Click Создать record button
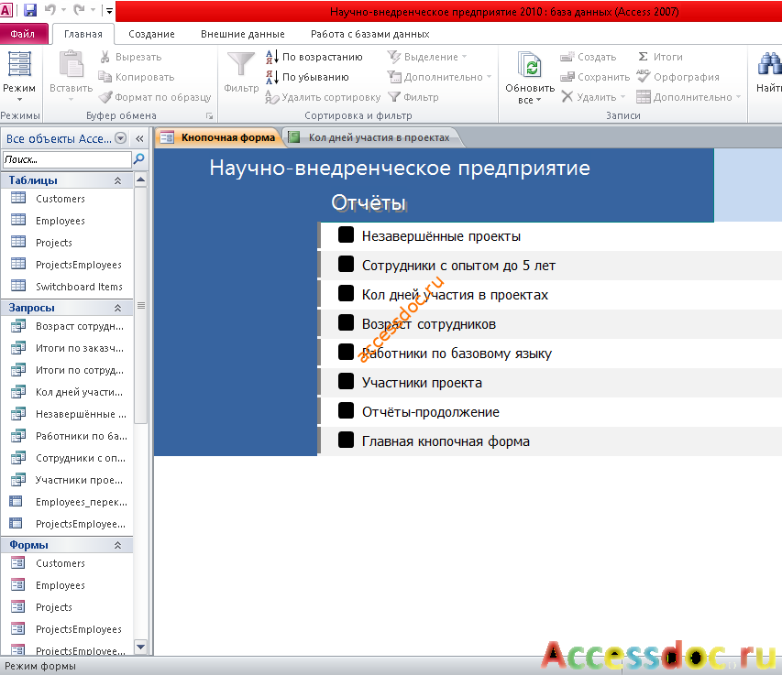The image size is (782, 675). [589, 57]
